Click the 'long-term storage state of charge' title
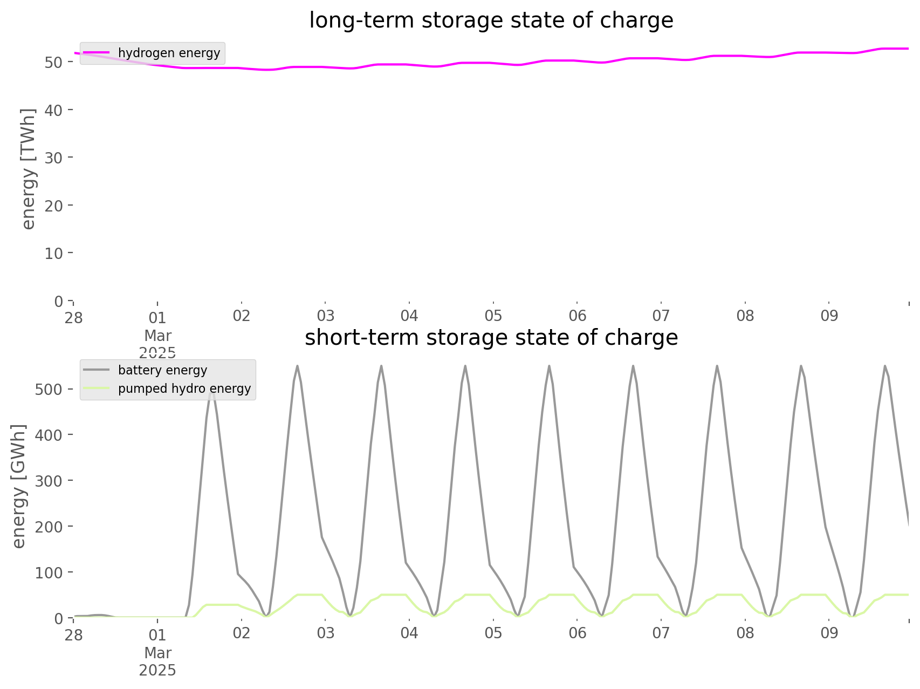 [491, 21]
